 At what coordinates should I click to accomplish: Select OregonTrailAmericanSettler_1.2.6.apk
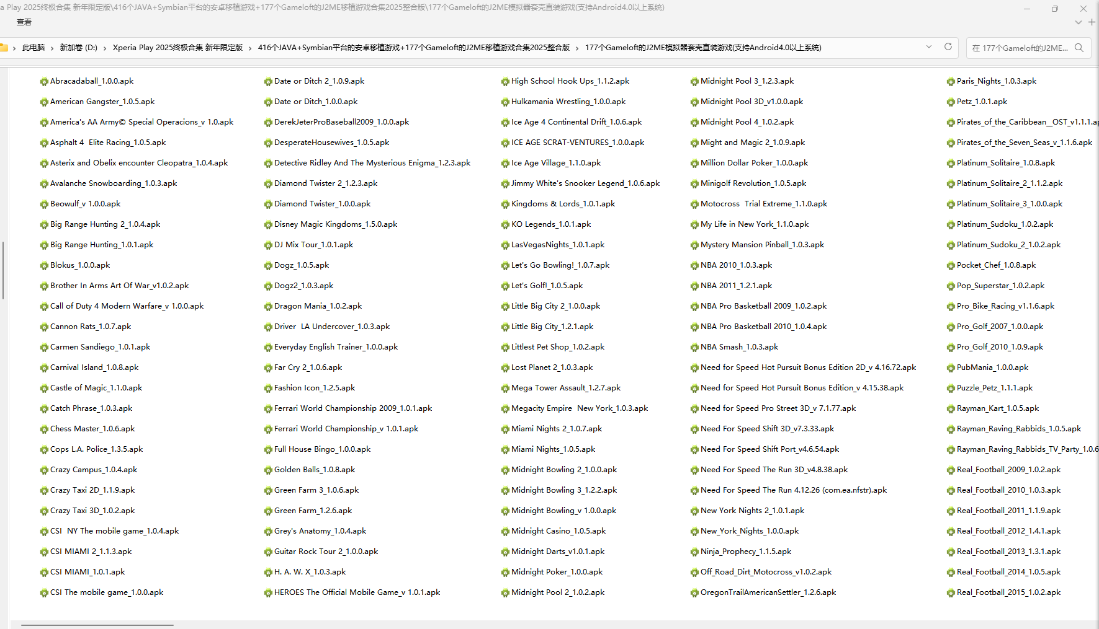click(768, 592)
